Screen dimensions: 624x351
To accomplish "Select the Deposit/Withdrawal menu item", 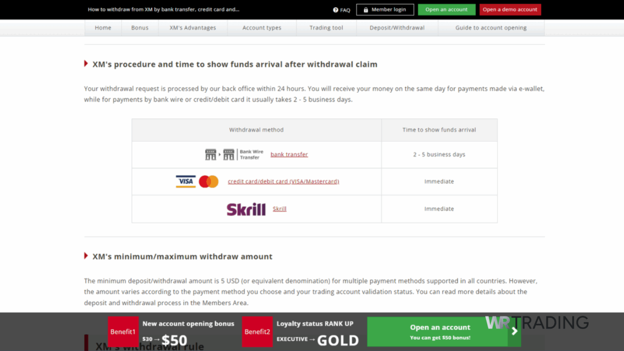I will pyautogui.click(x=397, y=28).
